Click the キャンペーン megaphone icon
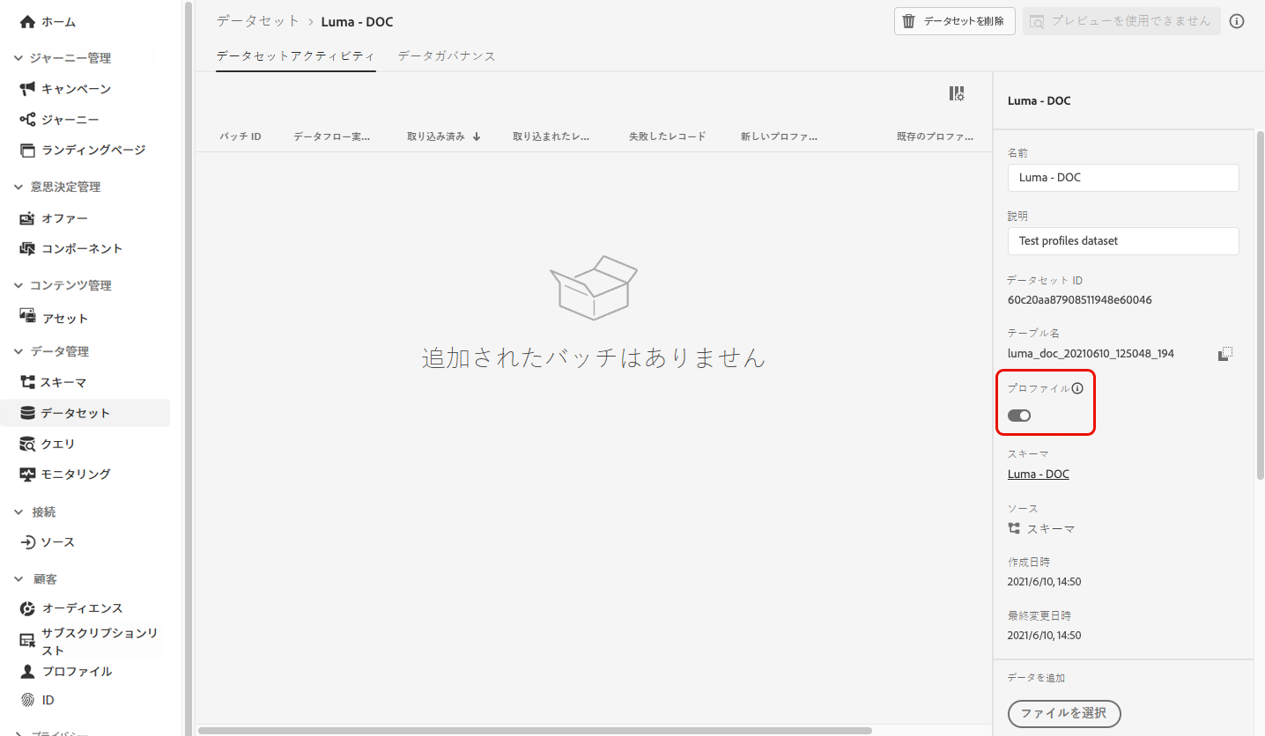Screen dimensions: 1265x736 click(x=27, y=89)
